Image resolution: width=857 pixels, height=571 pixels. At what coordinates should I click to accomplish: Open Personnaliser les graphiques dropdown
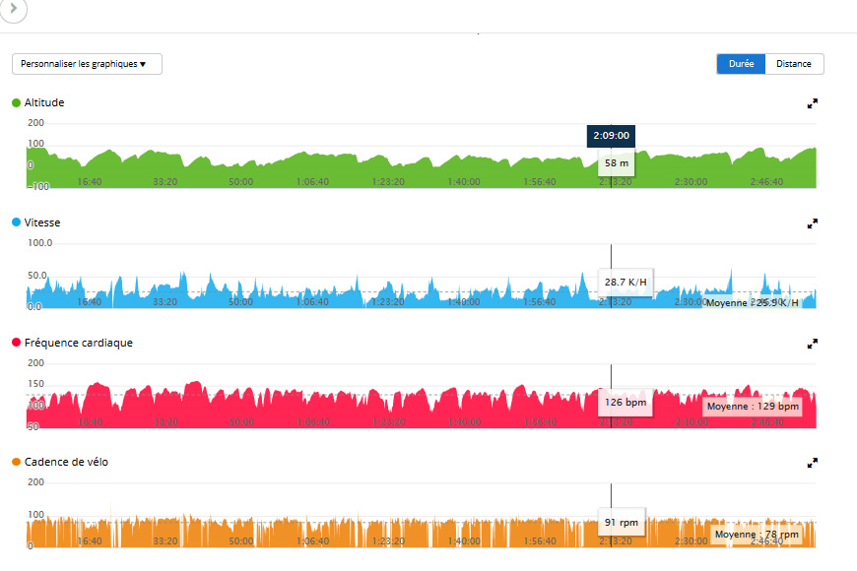click(87, 64)
